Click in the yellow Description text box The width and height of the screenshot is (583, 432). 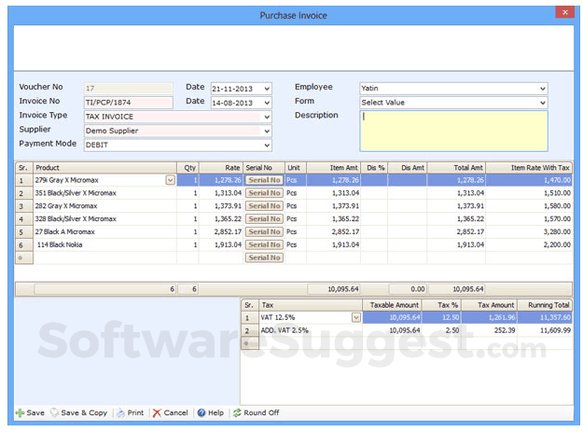pos(452,131)
